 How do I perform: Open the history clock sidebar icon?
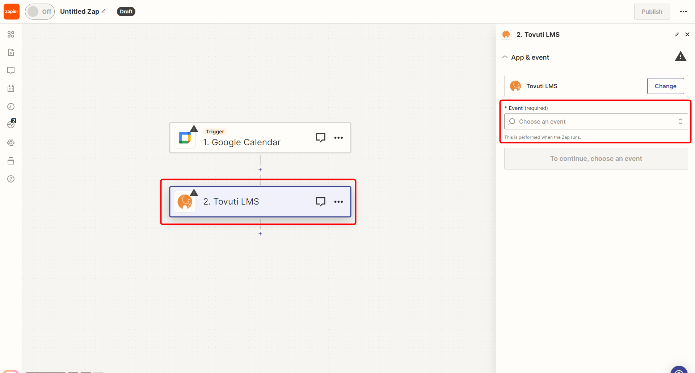(11, 107)
